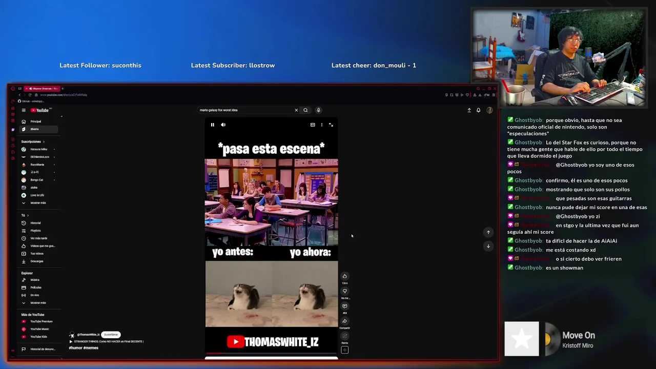The width and height of the screenshot is (656, 369).
Task: Open the create/upload button
Action: 469,110
